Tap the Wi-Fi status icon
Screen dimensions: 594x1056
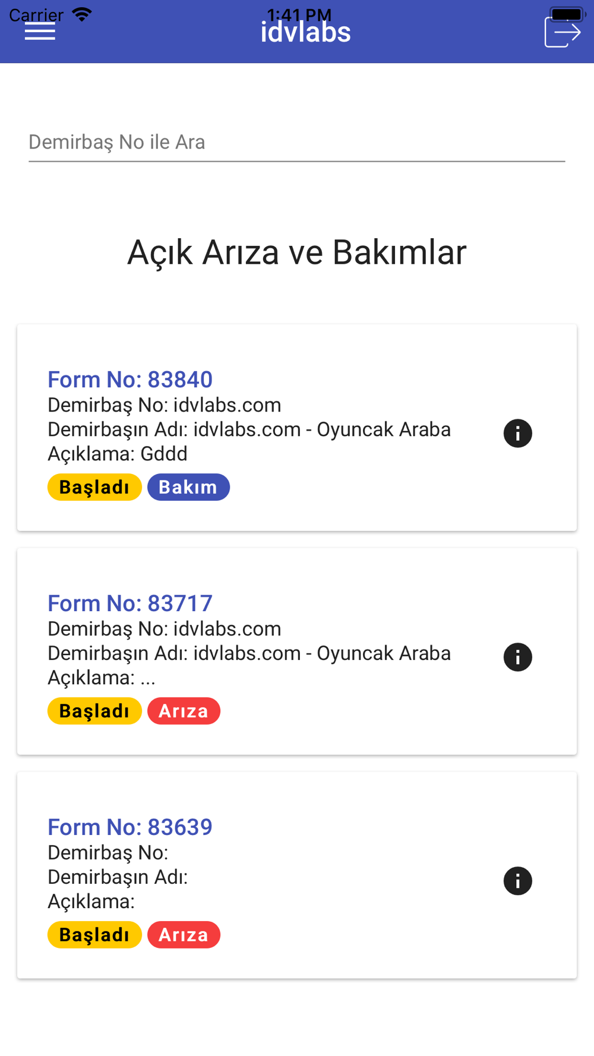82,14
